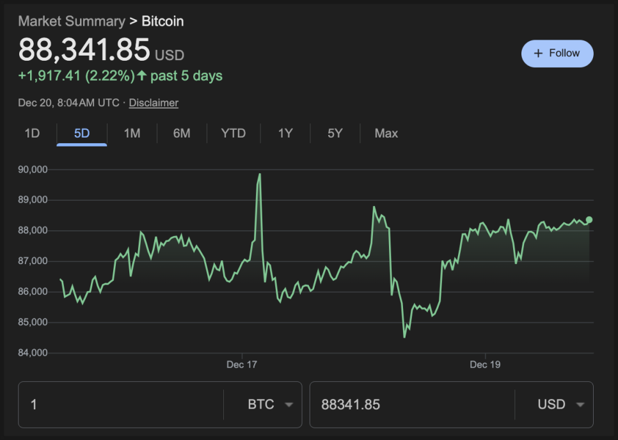The width and height of the screenshot is (618, 440).
Task: Select the 5D time range tab
Action: click(x=82, y=133)
